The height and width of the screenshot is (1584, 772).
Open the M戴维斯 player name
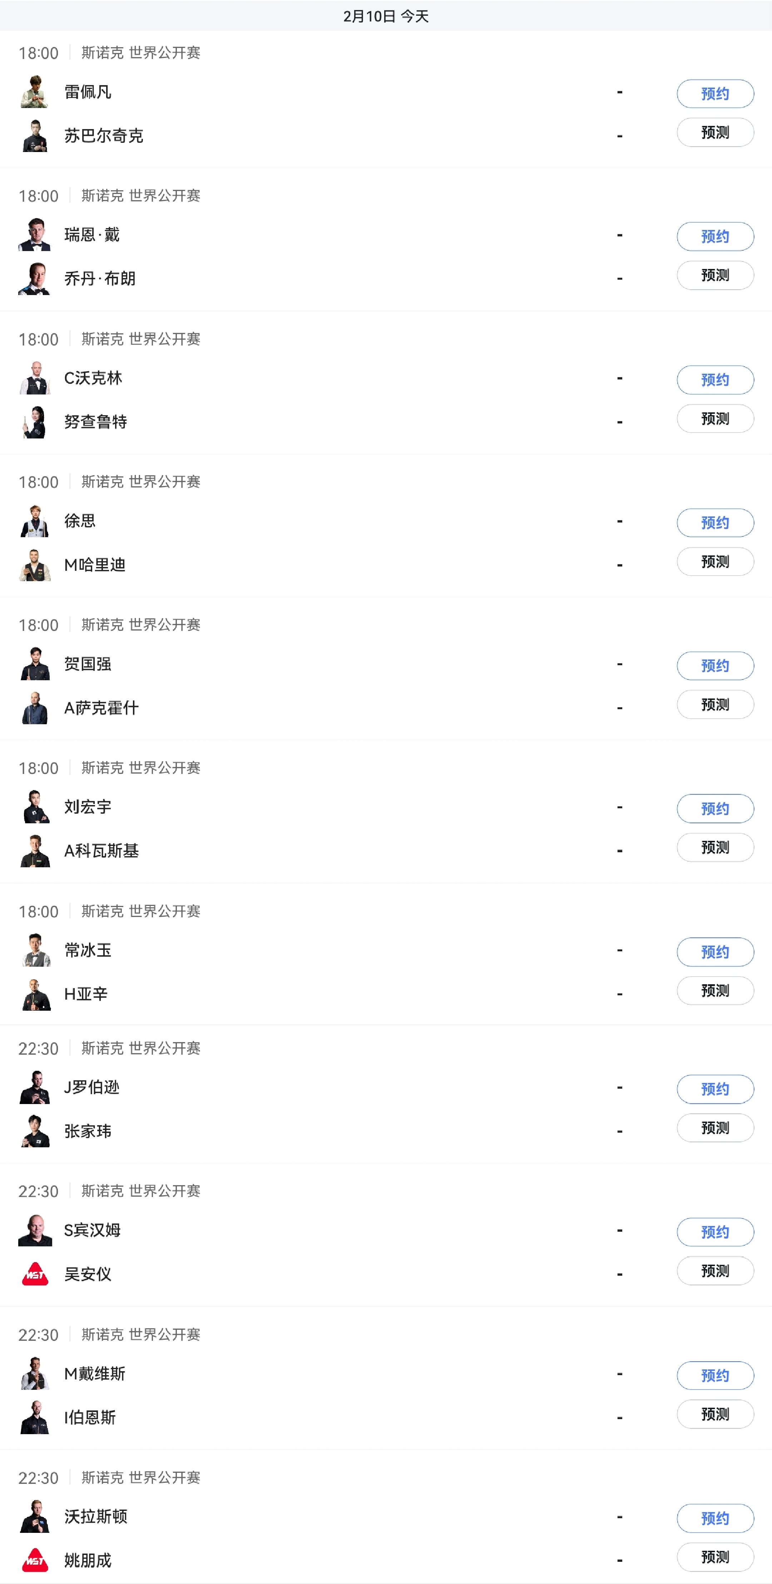coord(95,1373)
